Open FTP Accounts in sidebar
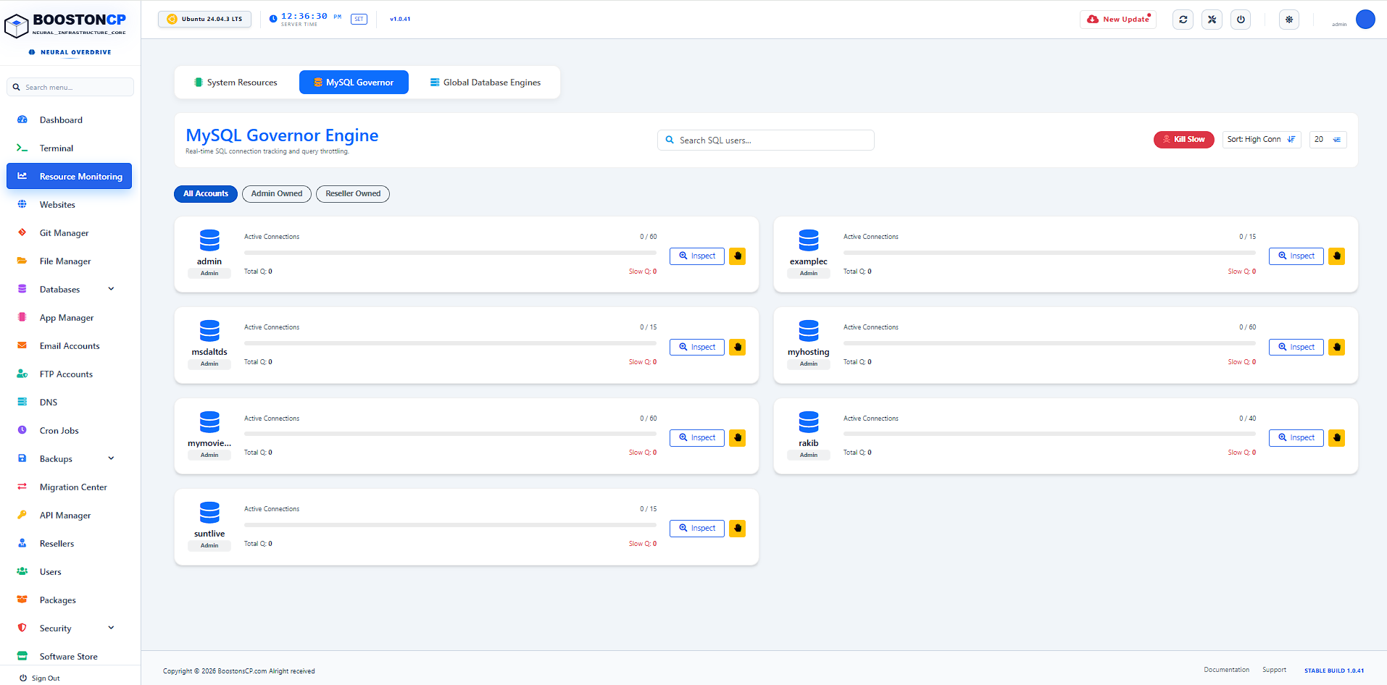Screen dimensions: 1387x685 point(69,374)
